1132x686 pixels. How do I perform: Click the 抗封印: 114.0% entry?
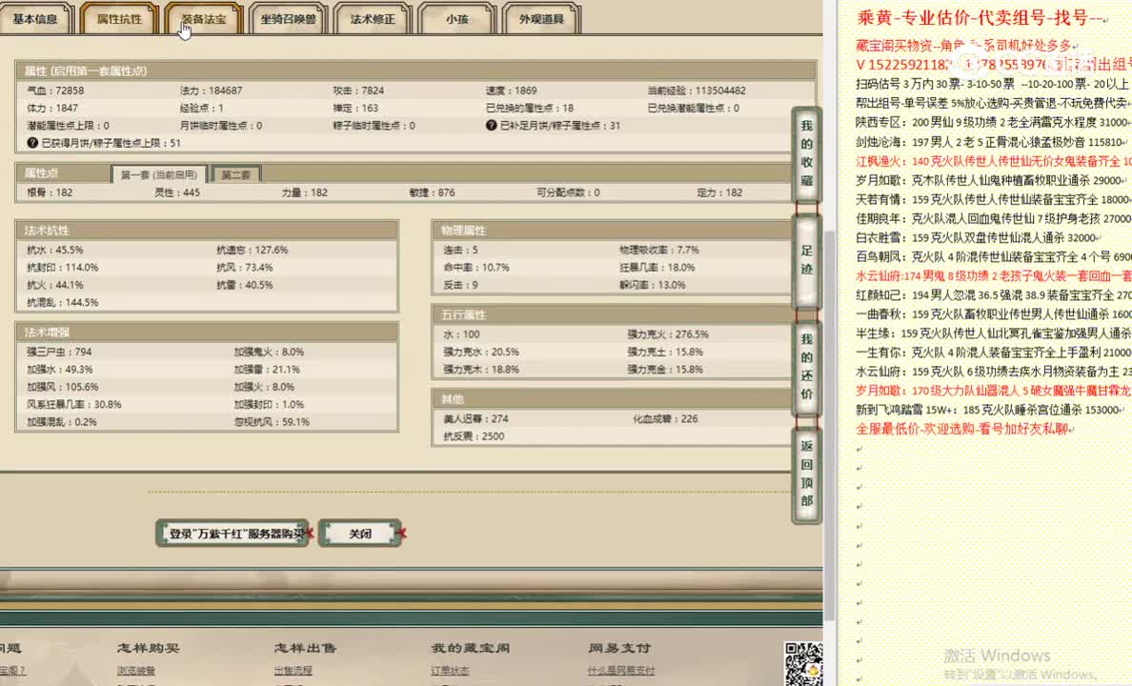(62, 267)
